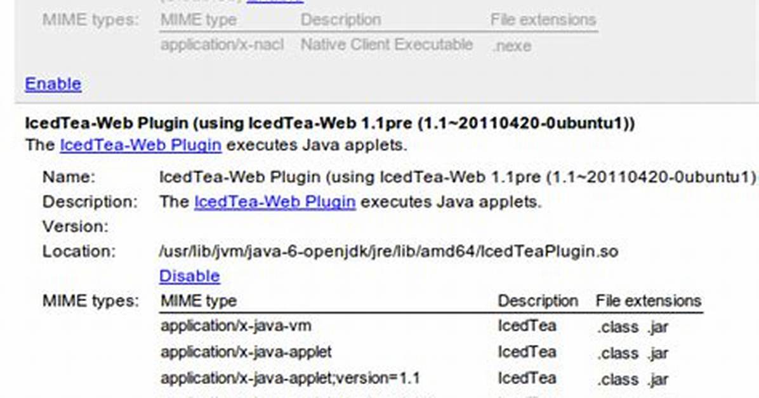Select the plugin location path /usr/lib/jvm text

point(388,252)
